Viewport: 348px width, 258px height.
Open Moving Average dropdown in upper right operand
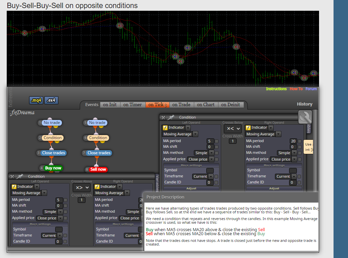click(x=263, y=134)
